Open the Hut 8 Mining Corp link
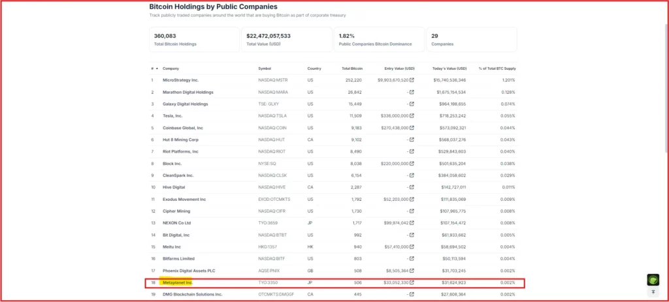Image resolution: width=669 pixels, height=302 pixels. [180, 140]
